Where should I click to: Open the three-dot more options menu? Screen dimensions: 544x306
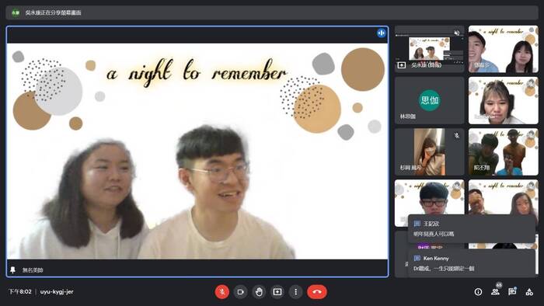tap(295, 292)
